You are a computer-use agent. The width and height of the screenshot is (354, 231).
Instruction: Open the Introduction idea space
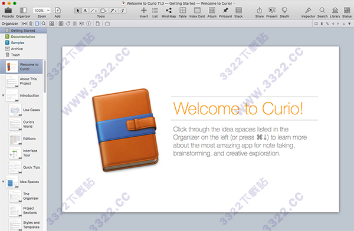pyautogui.click(x=22, y=95)
